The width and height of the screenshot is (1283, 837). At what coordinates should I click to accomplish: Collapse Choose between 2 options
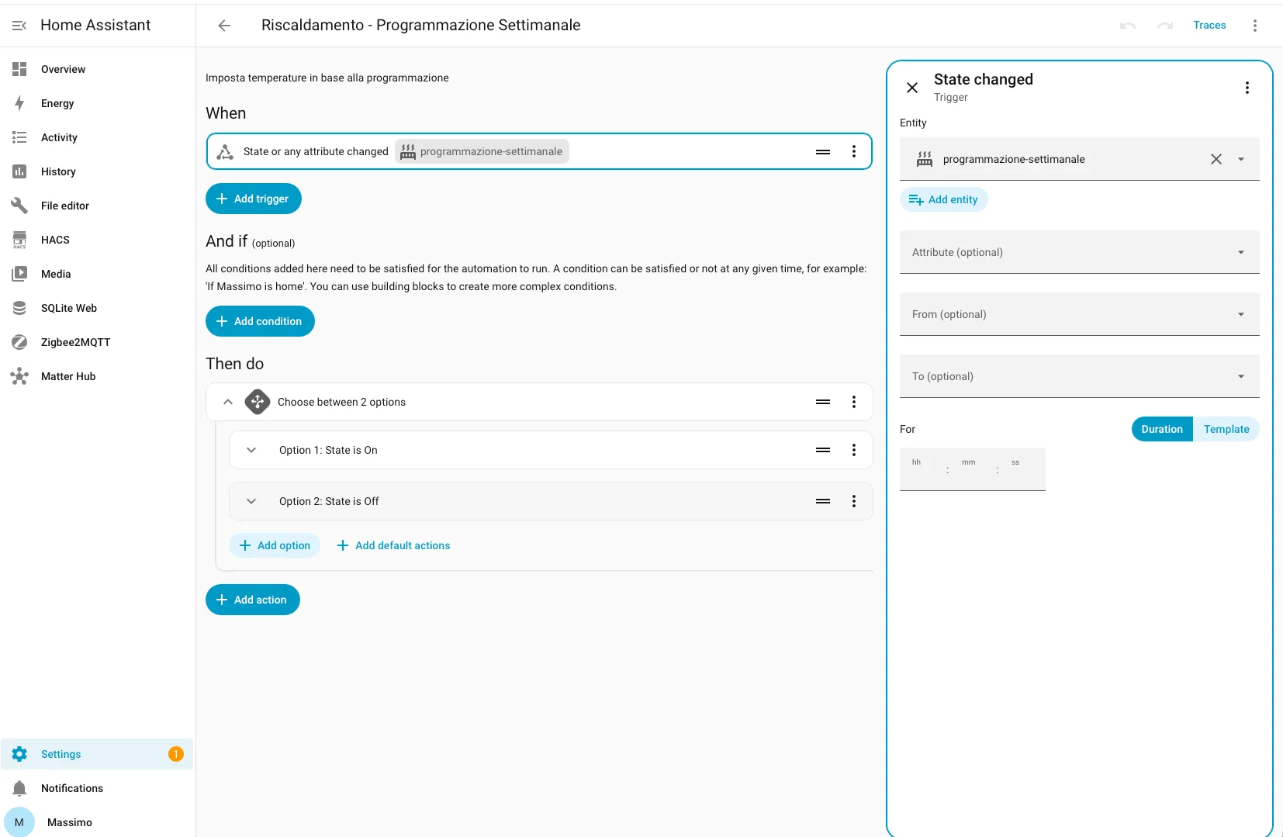[228, 402]
